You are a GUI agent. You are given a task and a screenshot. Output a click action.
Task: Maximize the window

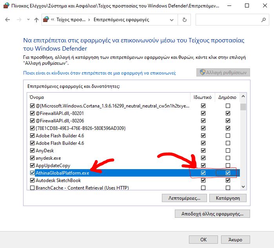coord(247,5)
